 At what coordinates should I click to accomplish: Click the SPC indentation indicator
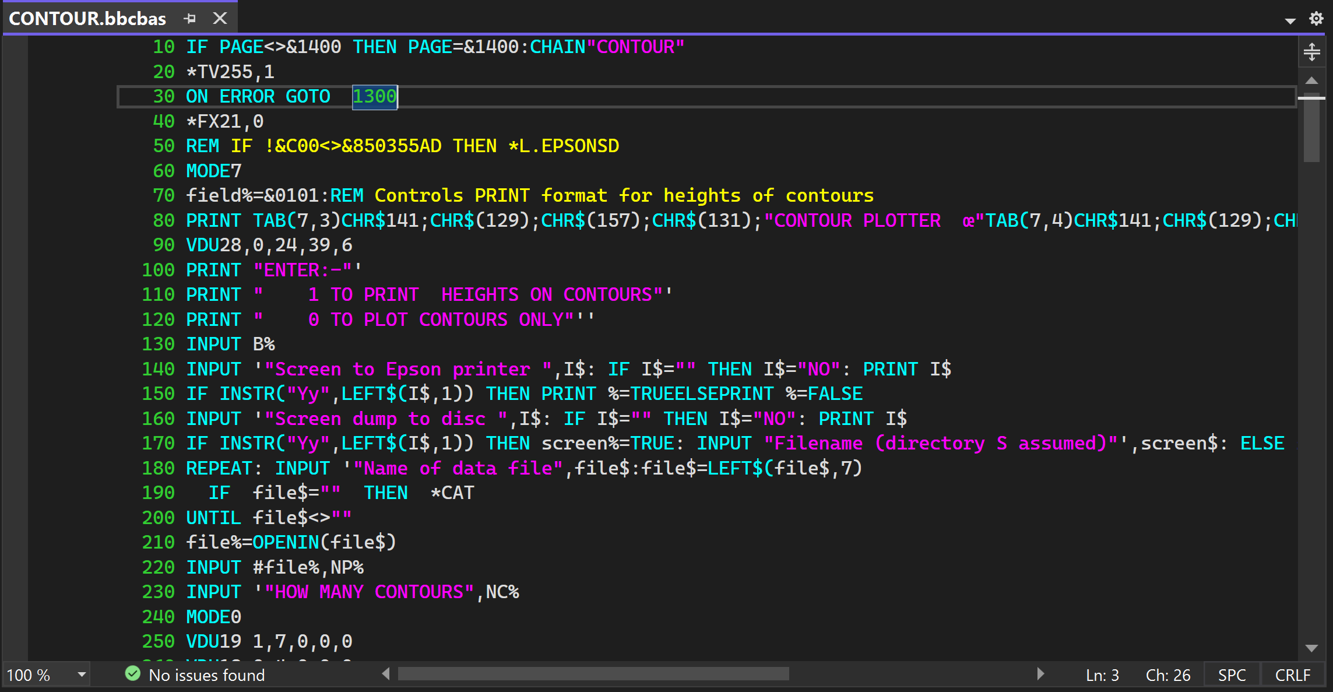coord(1232,675)
